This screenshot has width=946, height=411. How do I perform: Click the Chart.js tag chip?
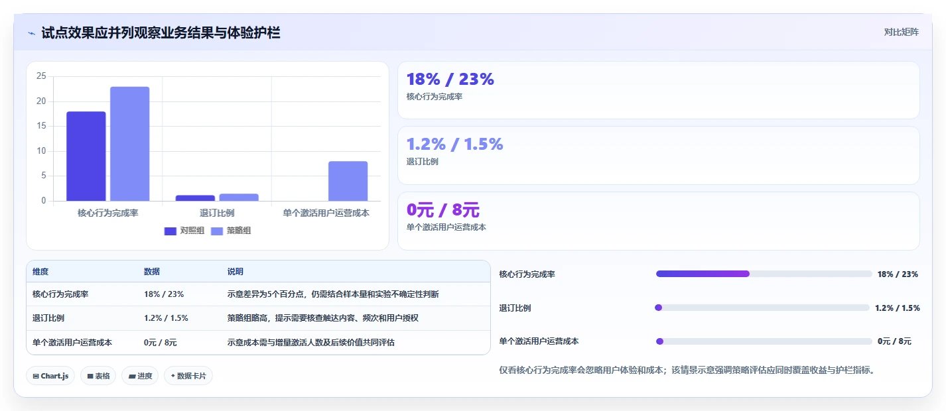[51, 376]
